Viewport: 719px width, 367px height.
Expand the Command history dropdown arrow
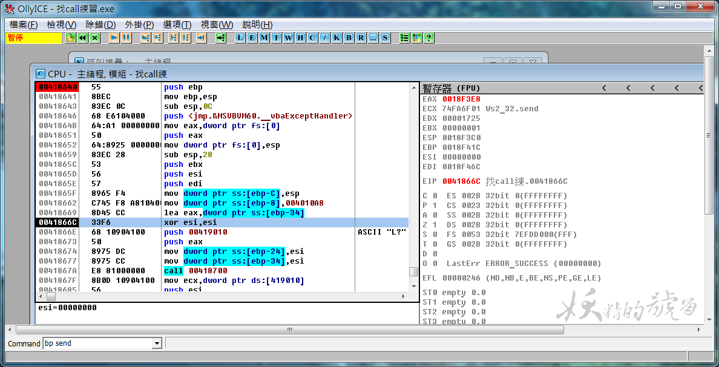(x=157, y=343)
